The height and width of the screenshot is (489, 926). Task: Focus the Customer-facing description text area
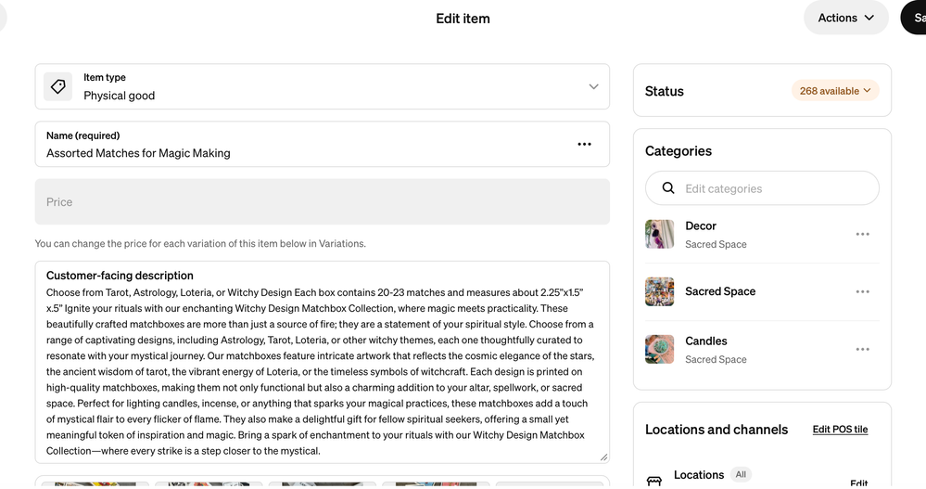322,363
